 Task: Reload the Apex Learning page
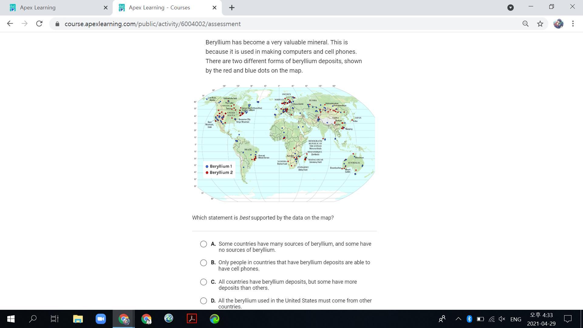coord(39,24)
